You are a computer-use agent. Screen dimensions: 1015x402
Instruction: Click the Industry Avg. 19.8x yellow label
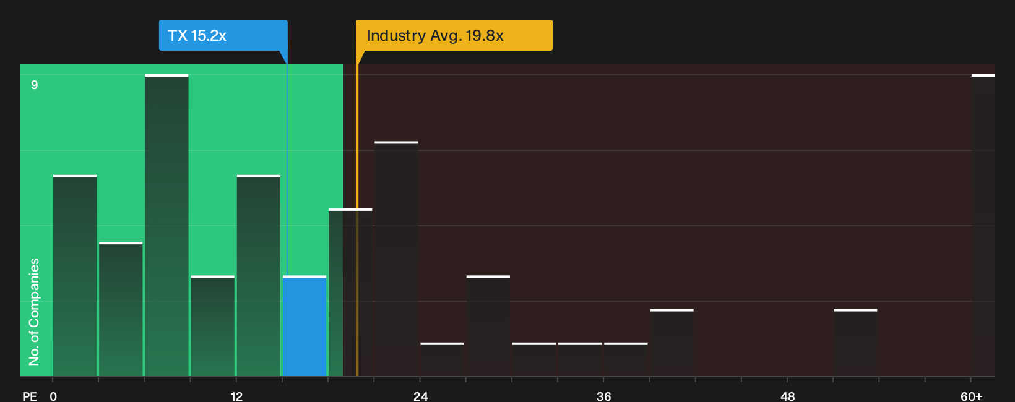point(454,35)
